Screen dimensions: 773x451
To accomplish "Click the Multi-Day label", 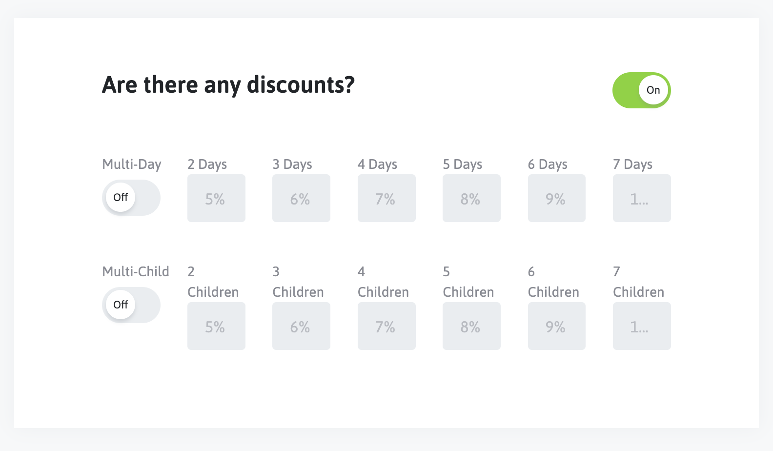I will pyautogui.click(x=132, y=164).
